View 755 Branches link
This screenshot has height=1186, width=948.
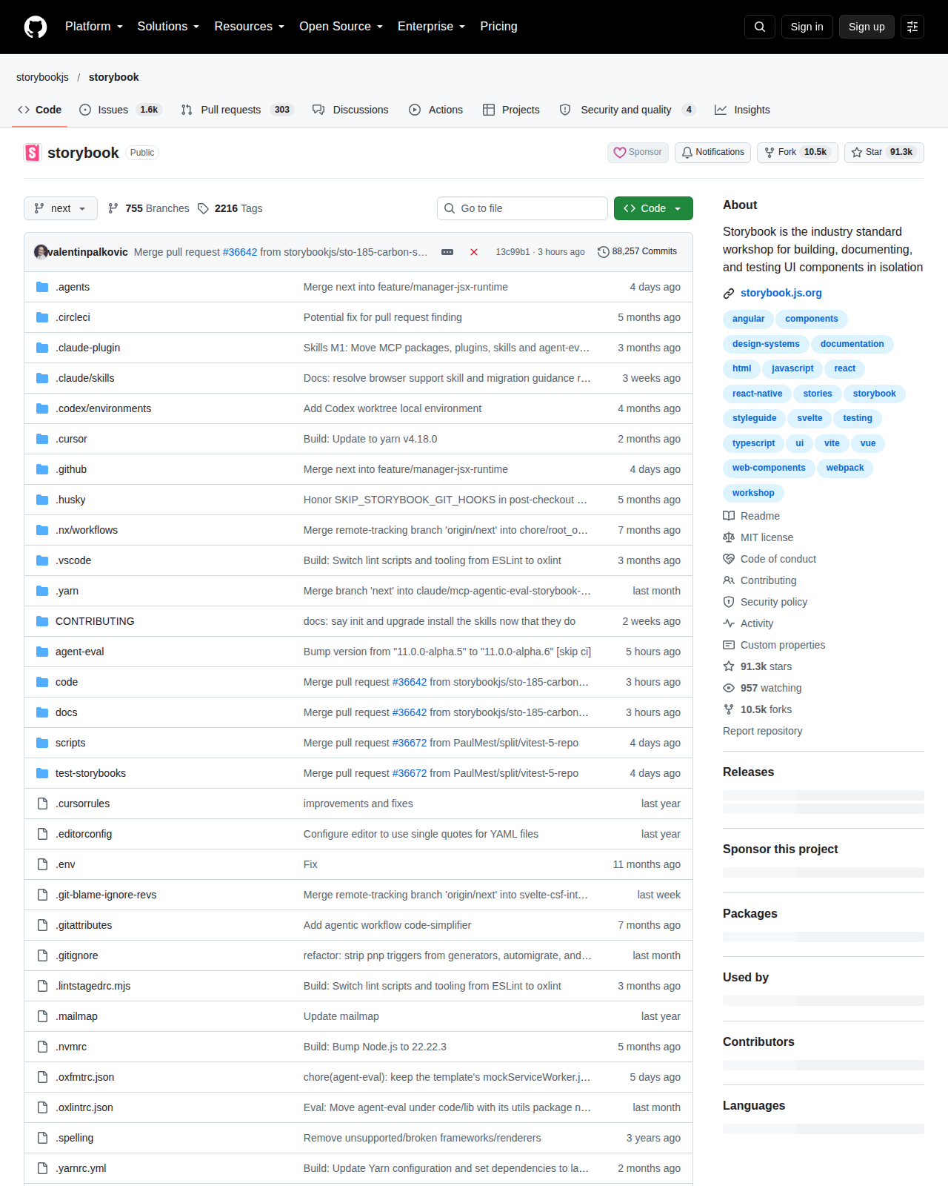click(x=148, y=208)
